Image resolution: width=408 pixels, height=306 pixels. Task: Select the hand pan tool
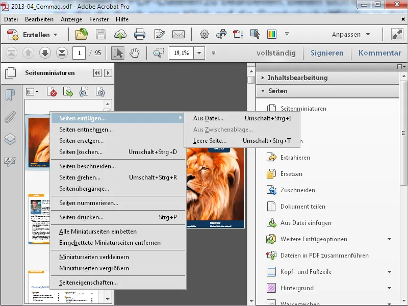point(135,53)
